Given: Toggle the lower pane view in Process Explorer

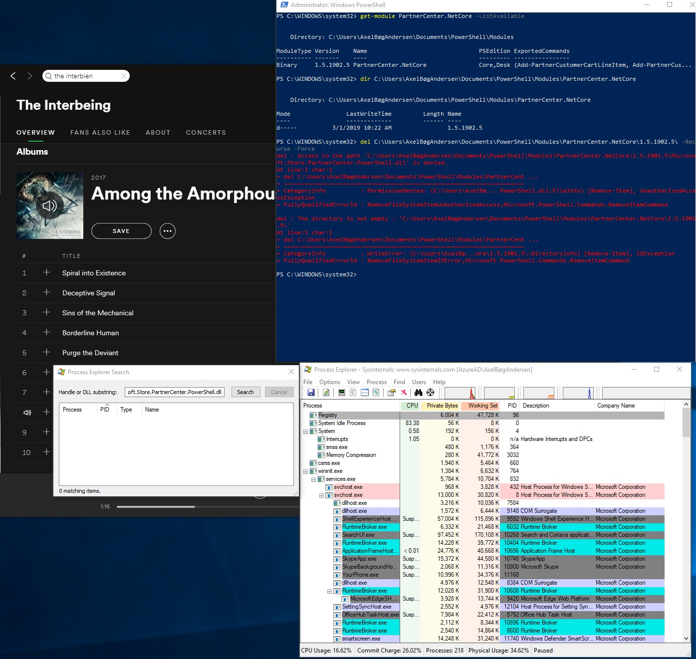Looking at the screenshot, I should coord(364,393).
